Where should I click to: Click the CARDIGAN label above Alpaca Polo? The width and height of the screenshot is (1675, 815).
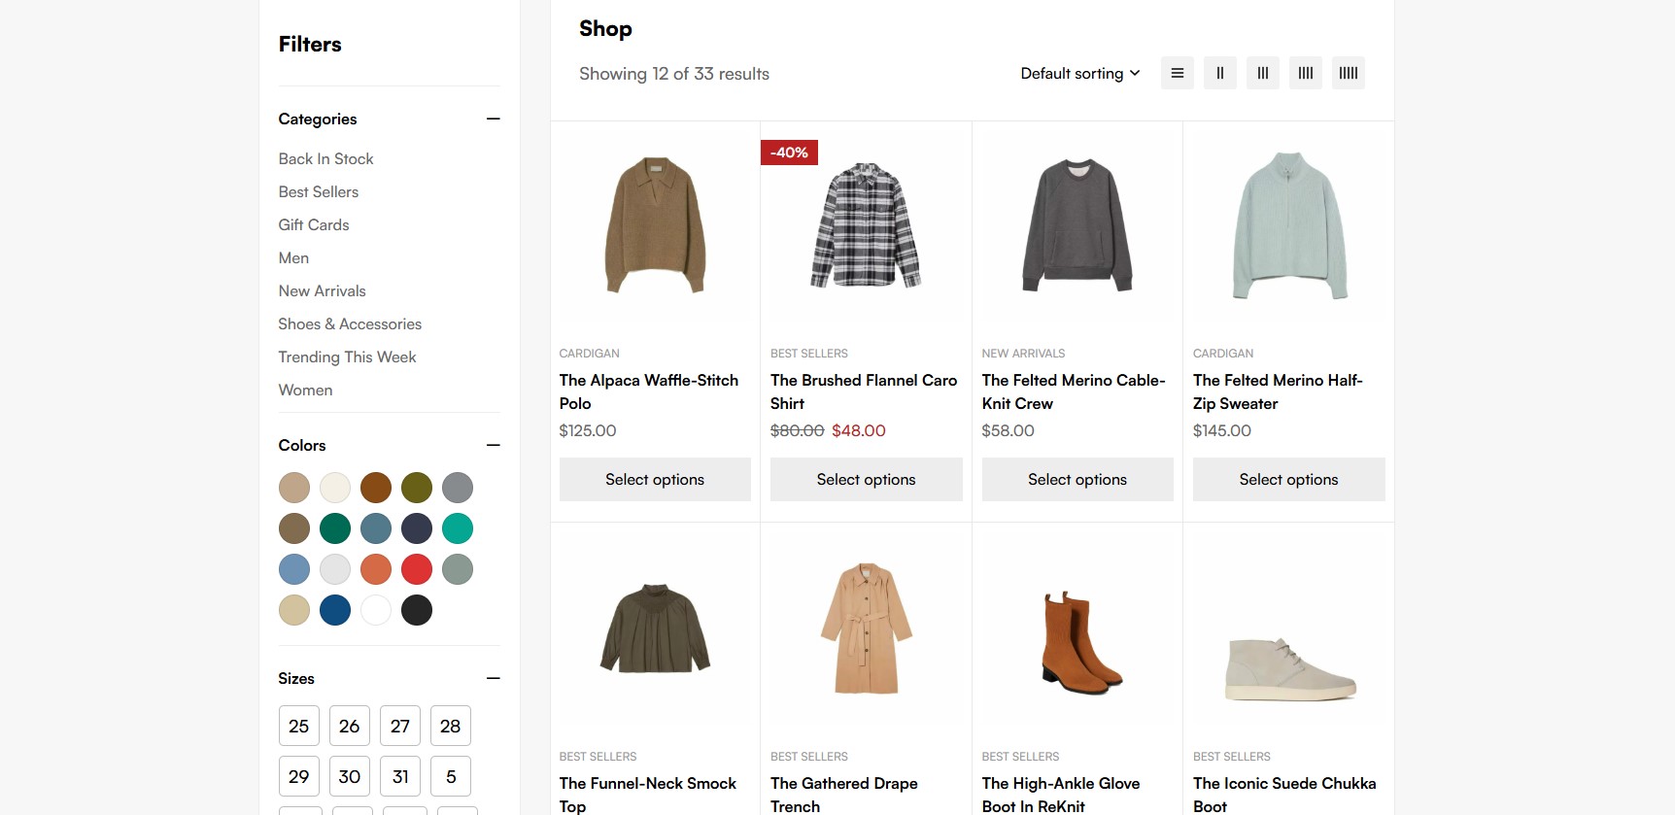coord(590,354)
